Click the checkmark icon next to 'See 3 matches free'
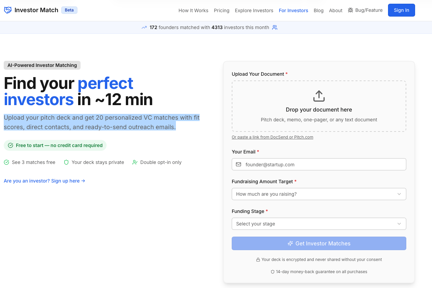 pos(6,162)
